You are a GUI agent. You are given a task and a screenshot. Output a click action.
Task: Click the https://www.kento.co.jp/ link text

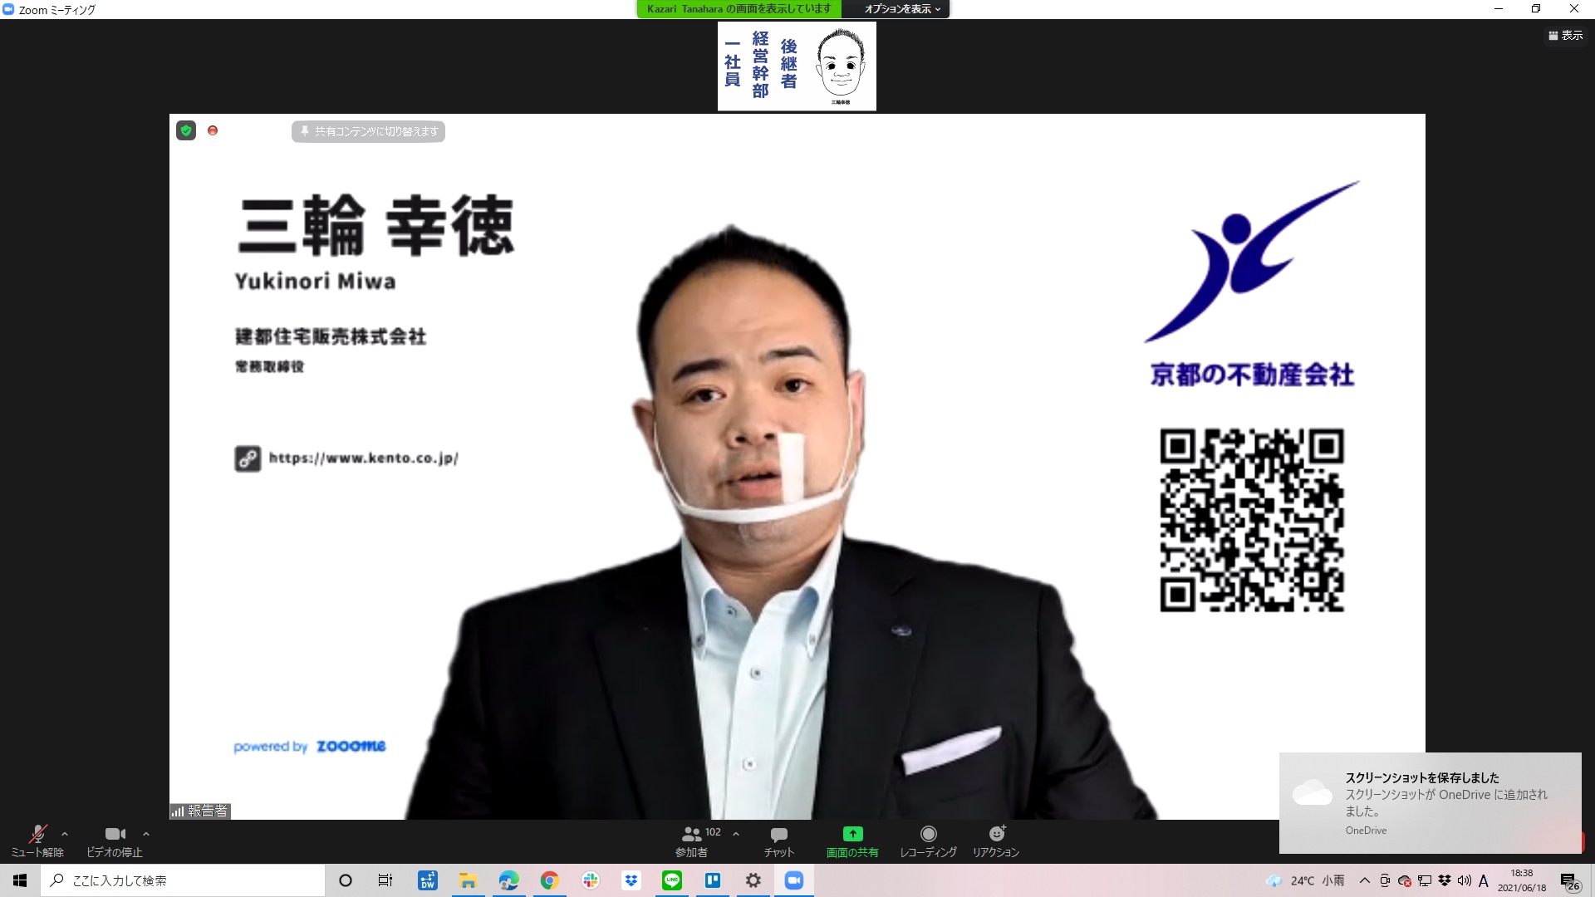coord(364,458)
